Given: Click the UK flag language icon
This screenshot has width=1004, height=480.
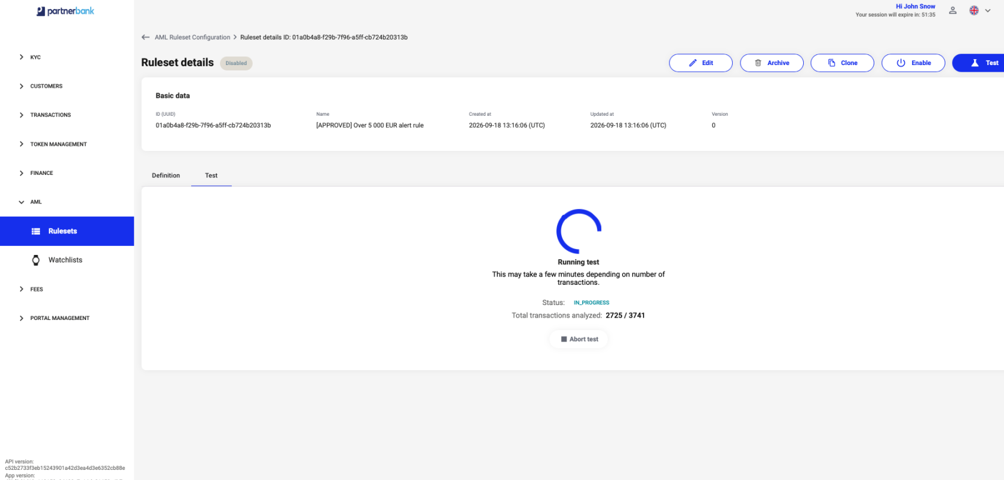Looking at the screenshot, I should click(x=974, y=11).
